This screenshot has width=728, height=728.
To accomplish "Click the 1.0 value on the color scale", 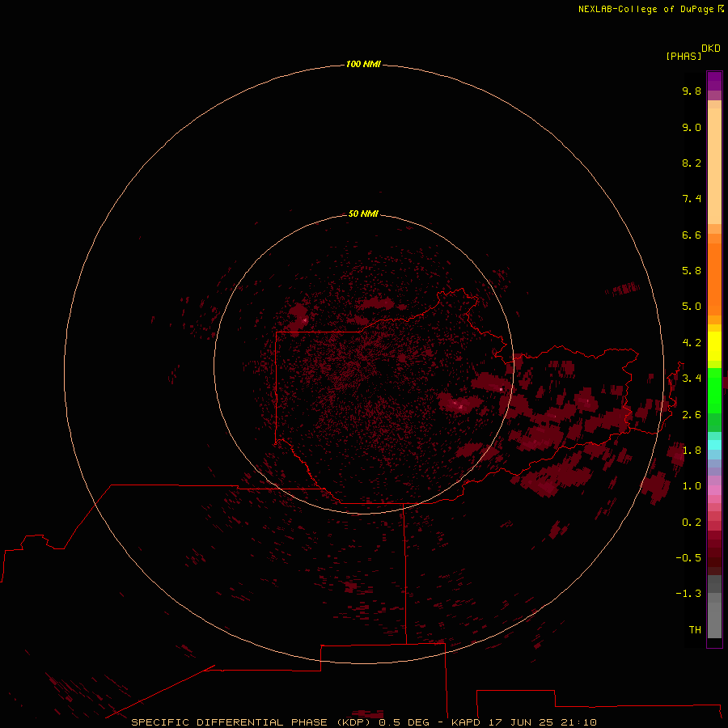I will tap(692, 486).
